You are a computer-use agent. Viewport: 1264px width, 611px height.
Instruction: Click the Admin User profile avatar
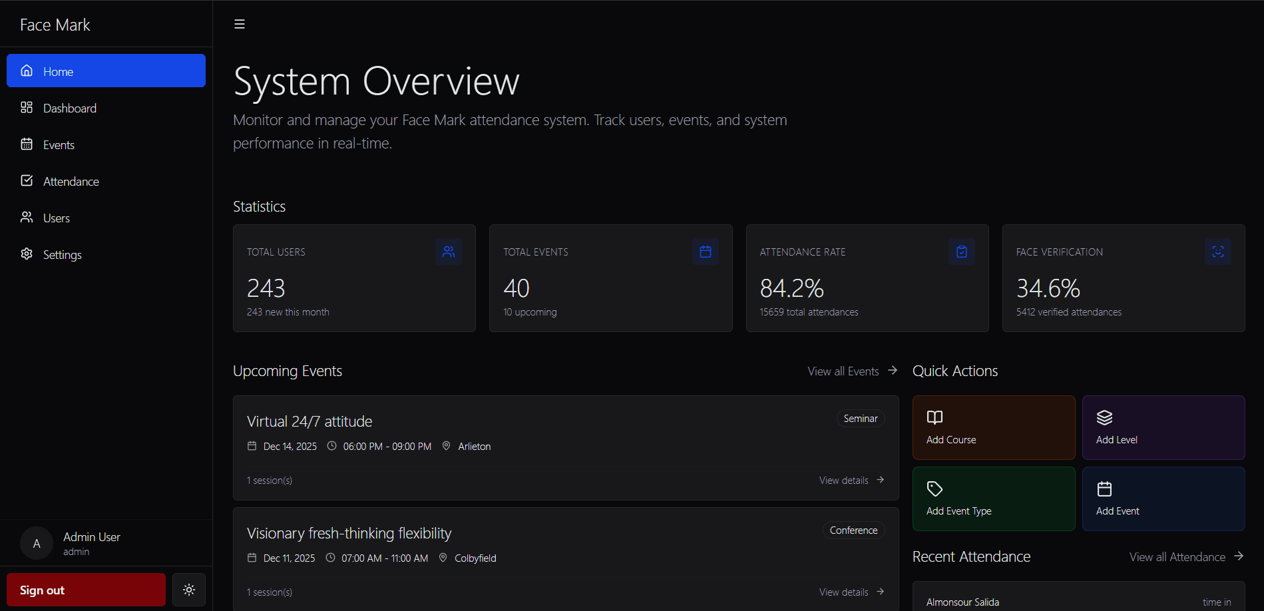tap(37, 544)
